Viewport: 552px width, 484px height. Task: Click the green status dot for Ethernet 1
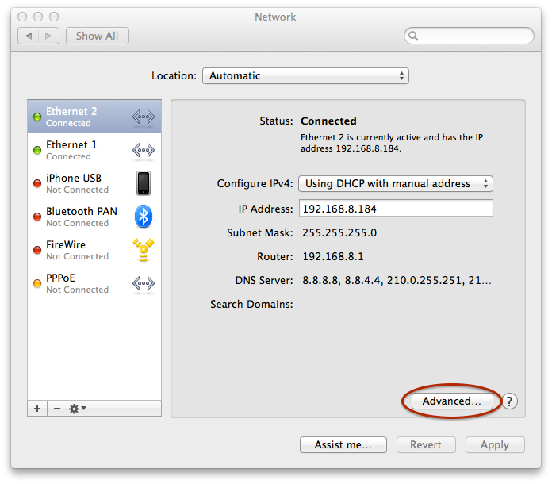pos(37,150)
